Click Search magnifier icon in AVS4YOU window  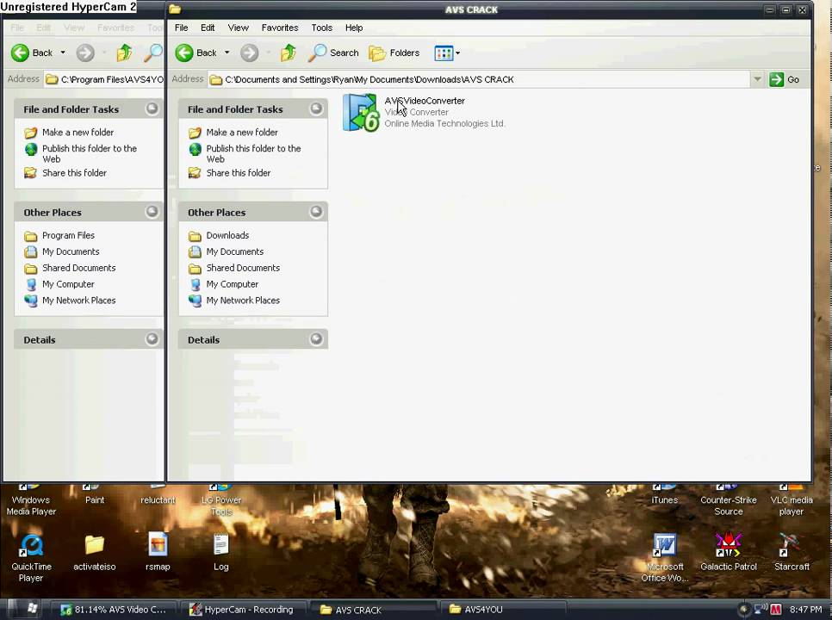pyautogui.click(x=152, y=53)
